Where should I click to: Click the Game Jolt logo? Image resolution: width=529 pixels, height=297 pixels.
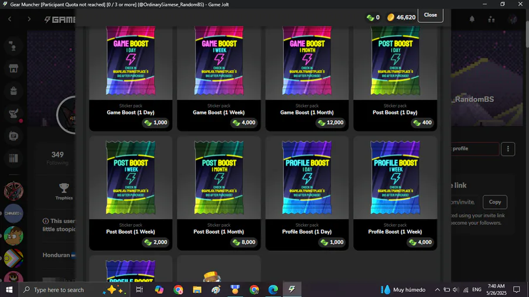[x=60, y=19]
